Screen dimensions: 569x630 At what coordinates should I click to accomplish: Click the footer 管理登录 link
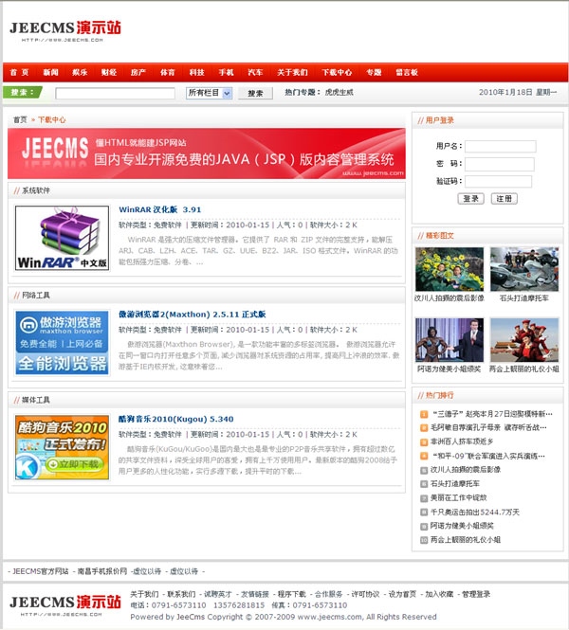click(476, 594)
